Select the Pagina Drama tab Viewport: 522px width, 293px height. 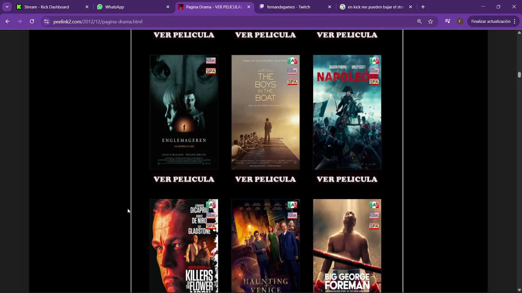coord(214,7)
